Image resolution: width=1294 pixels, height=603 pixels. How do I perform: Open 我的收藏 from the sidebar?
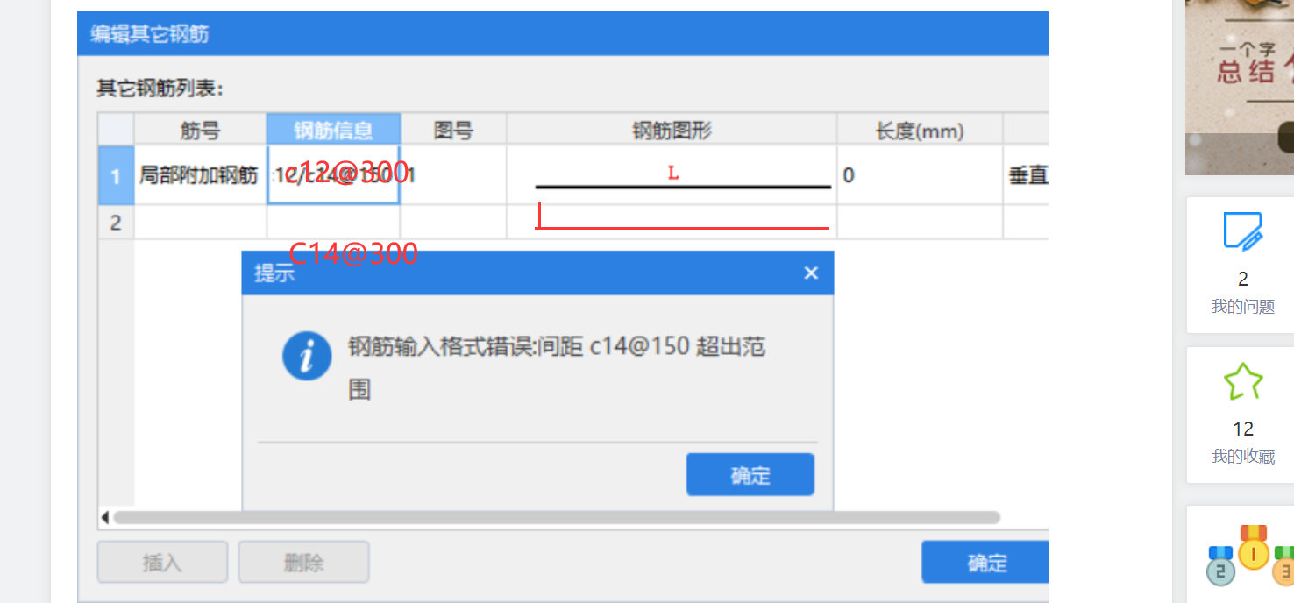[x=1242, y=456]
